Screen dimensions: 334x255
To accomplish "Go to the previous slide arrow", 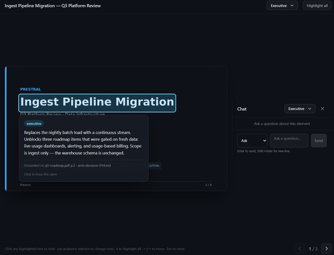I will (x=300, y=249).
